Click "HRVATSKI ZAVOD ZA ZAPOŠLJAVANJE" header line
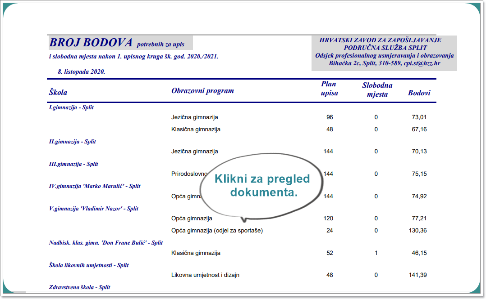486x299 pixels. point(381,40)
